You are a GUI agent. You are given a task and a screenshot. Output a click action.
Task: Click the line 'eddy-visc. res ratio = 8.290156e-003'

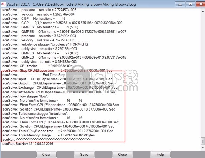pos(40,49)
